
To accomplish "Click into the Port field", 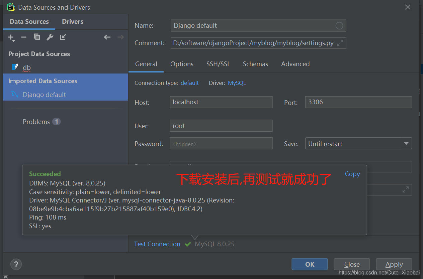I will (x=358, y=102).
